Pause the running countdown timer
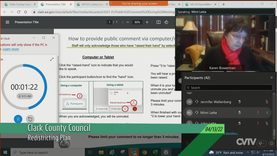277x156 pixels. coord(18,119)
